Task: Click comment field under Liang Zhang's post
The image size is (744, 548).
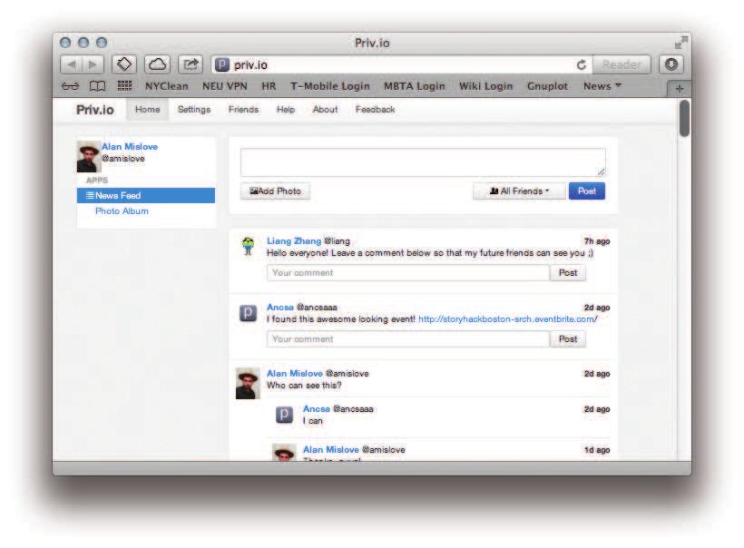Action: pyautogui.click(x=407, y=273)
